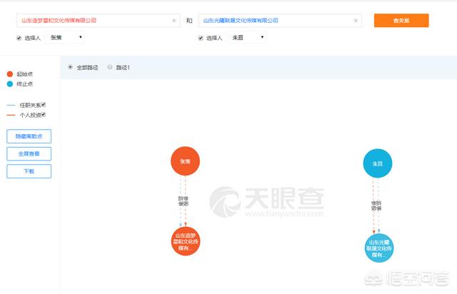Click the edge label under 张策 node

pos(184,201)
